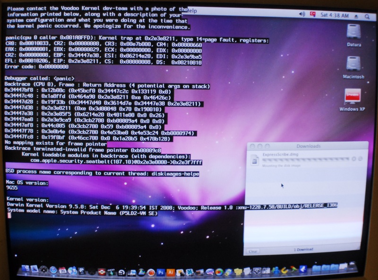The image size is (378, 280).
Task: Open Dashboard gauge icon in the Dock
Action: [x=43, y=270]
